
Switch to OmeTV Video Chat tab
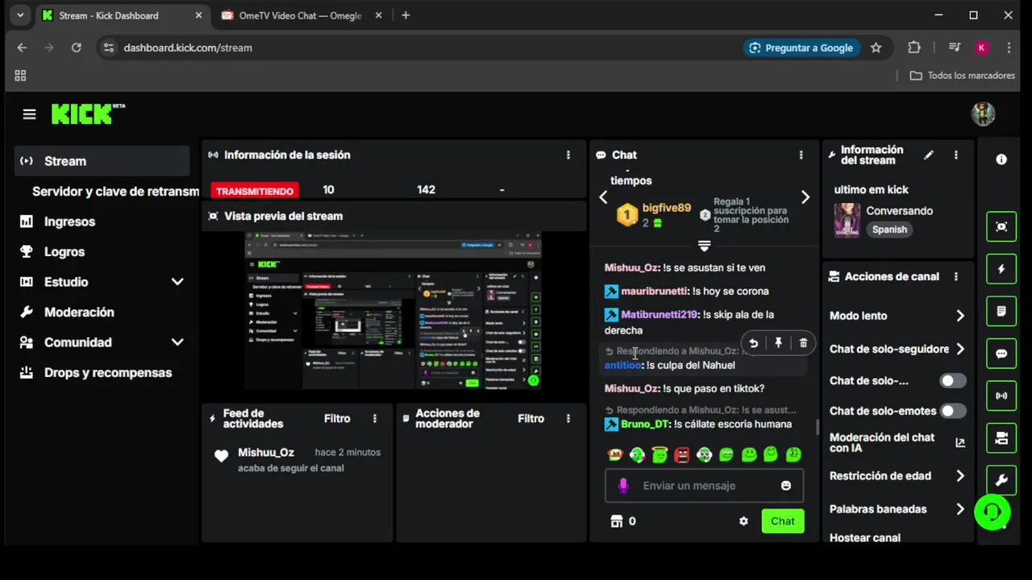302,15
